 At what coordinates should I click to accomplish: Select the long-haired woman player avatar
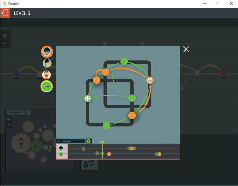coord(47,63)
